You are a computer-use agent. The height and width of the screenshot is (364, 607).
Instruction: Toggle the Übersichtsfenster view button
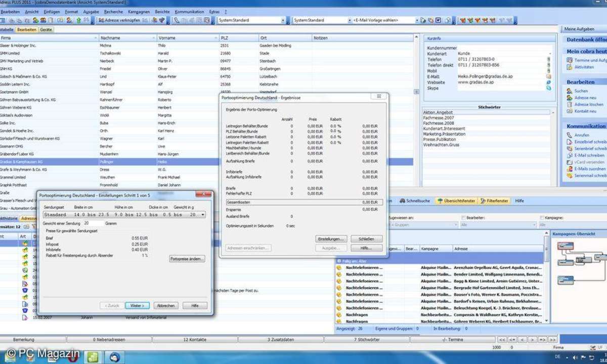(x=456, y=201)
